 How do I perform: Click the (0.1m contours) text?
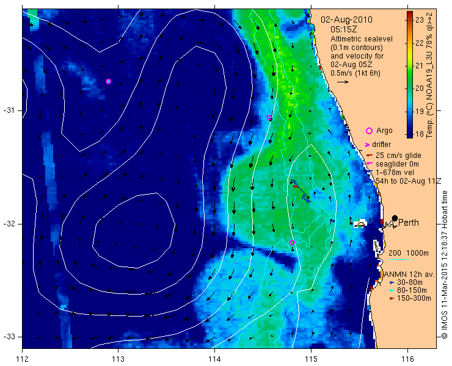(x=357, y=47)
